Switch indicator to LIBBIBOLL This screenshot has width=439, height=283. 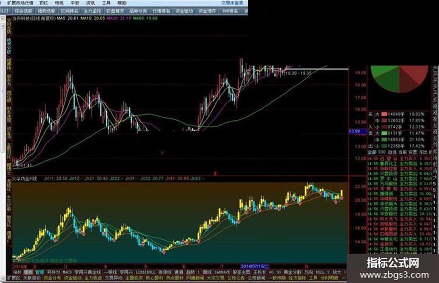click(145, 272)
